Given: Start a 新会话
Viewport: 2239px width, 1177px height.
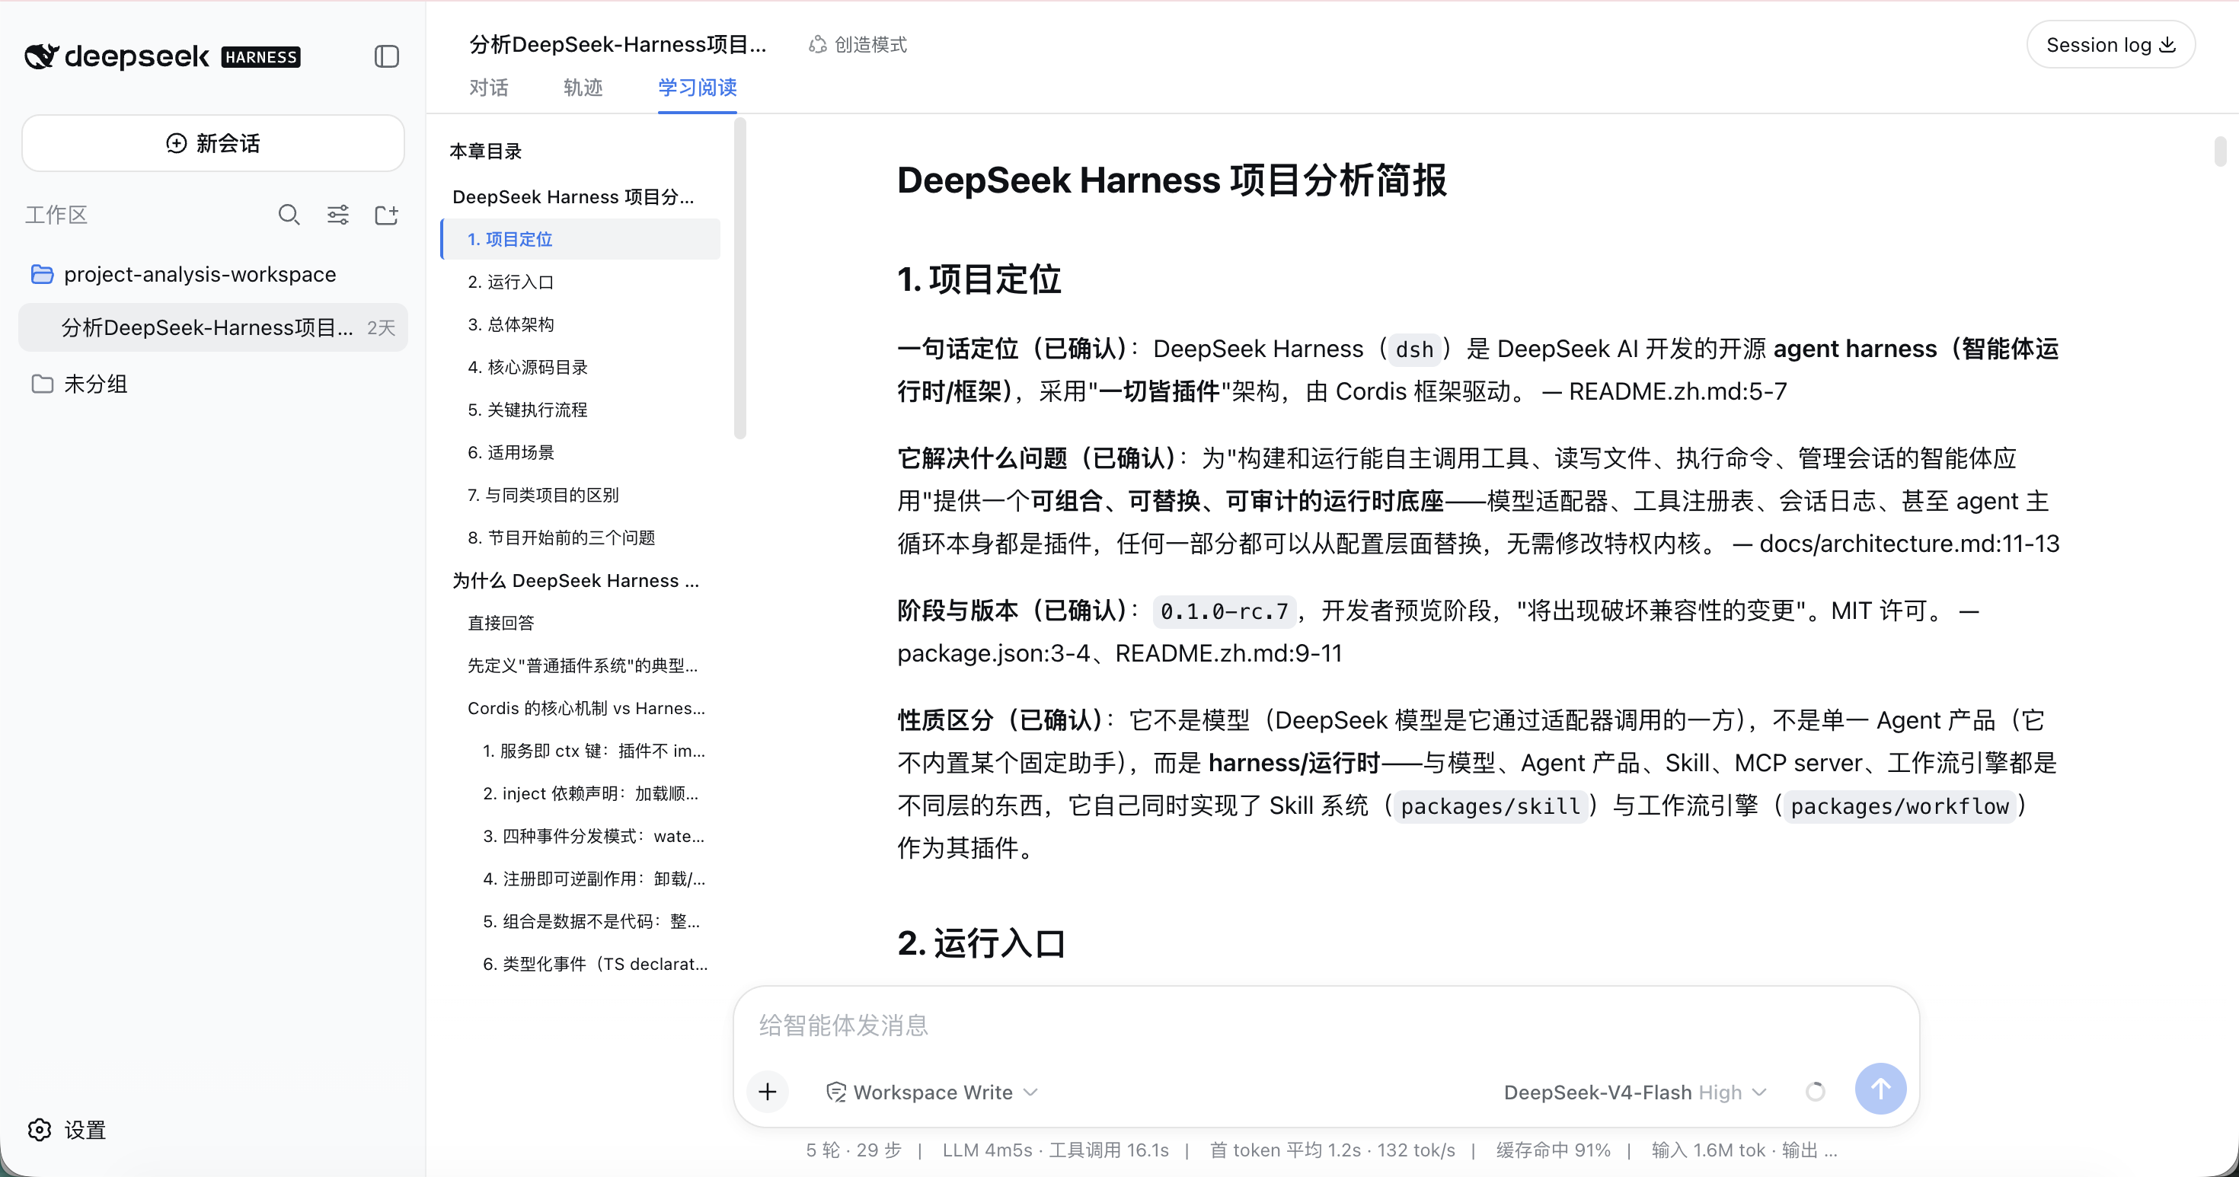Looking at the screenshot, I should (x=213, y=143).
